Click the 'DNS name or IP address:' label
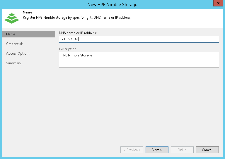Viewport: 225px width, 159px height. 78,33
